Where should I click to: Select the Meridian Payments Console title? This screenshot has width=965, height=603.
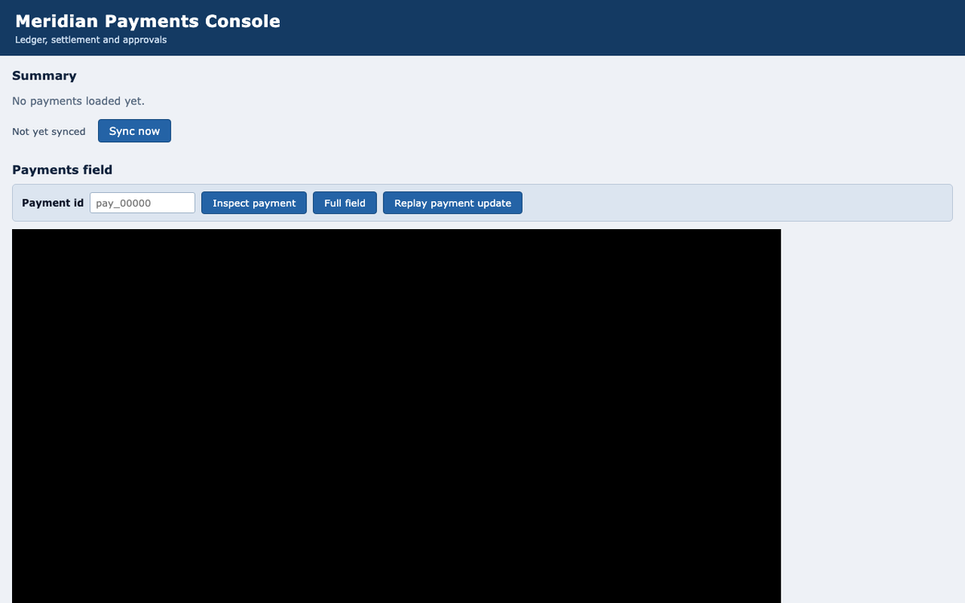pyautogui.click(x=148, y=22)
